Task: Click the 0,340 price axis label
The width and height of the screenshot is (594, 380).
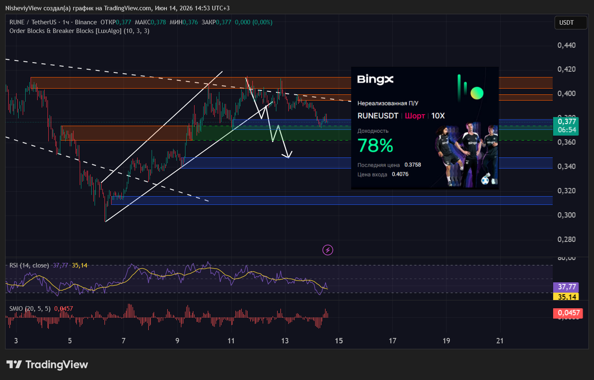Action: pos(566,167)
